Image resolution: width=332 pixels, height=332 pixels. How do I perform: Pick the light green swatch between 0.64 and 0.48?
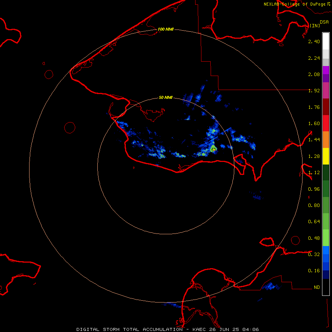pos(326,238)
